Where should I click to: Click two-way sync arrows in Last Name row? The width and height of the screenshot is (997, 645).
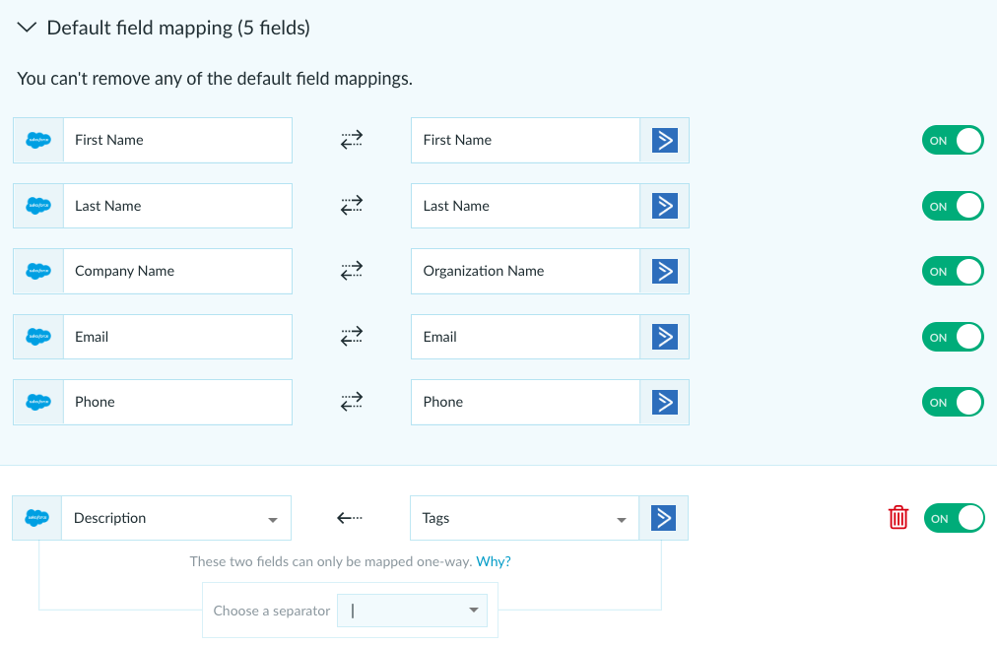coord(352,205)
